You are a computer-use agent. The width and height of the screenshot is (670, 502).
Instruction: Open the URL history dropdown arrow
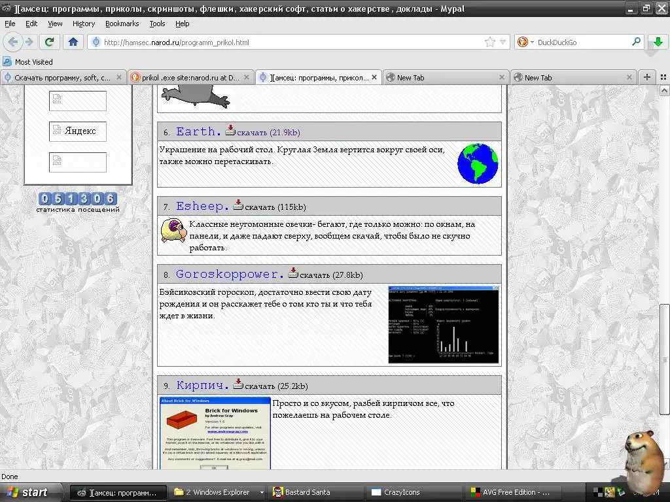pyautogui.click(x=502, y=42)
